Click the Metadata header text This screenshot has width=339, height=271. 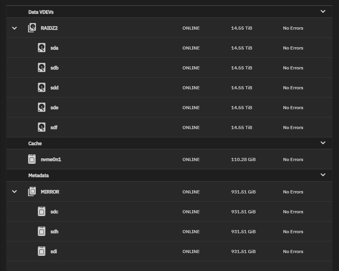[x=39, y=175]
